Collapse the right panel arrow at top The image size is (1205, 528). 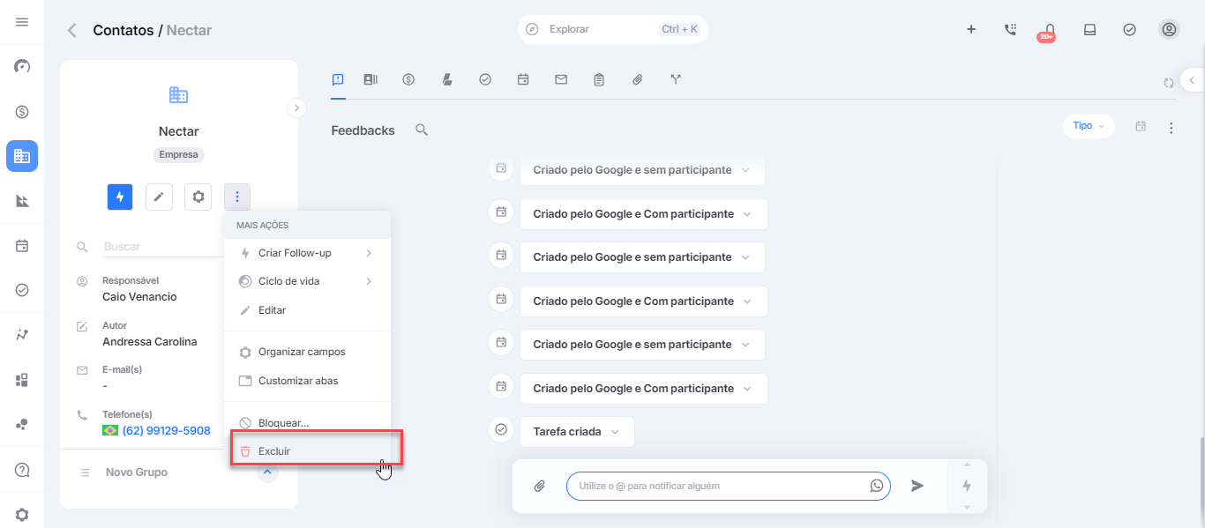tap(1192, 80)
